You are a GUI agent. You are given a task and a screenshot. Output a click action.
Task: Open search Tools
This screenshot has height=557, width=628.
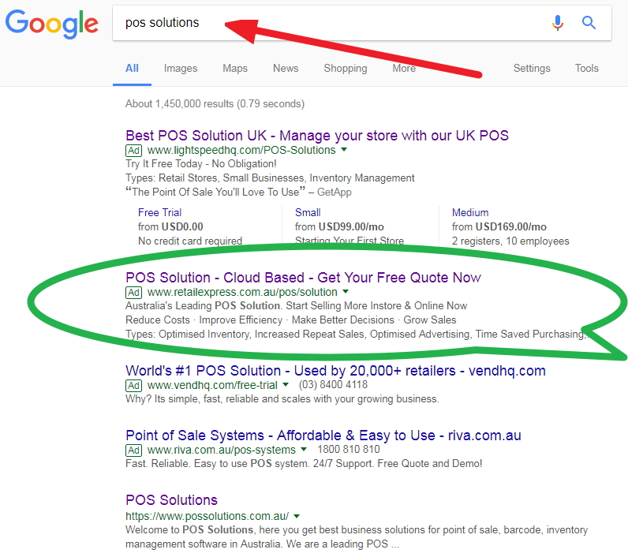587,69
